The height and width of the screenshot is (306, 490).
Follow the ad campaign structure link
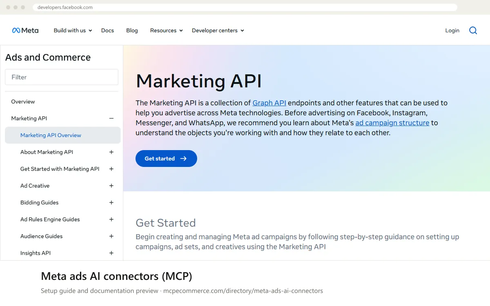click(392, 123)
